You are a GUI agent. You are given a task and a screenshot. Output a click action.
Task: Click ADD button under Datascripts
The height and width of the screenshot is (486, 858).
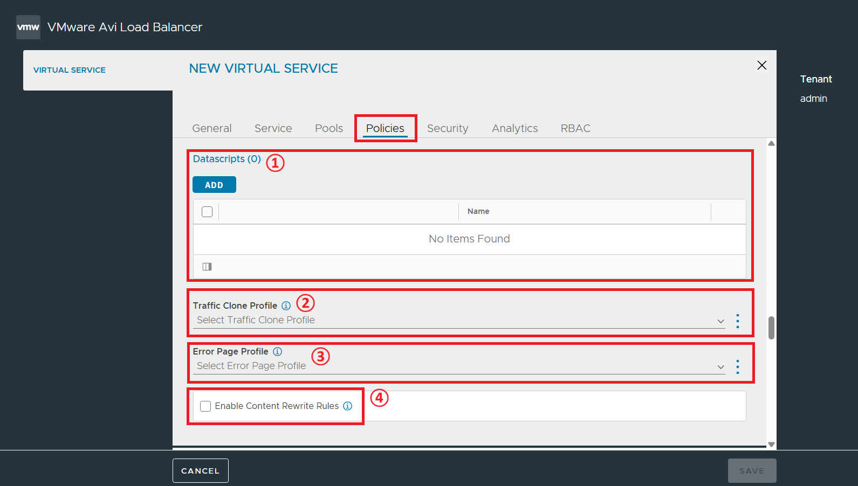[214, 185]
